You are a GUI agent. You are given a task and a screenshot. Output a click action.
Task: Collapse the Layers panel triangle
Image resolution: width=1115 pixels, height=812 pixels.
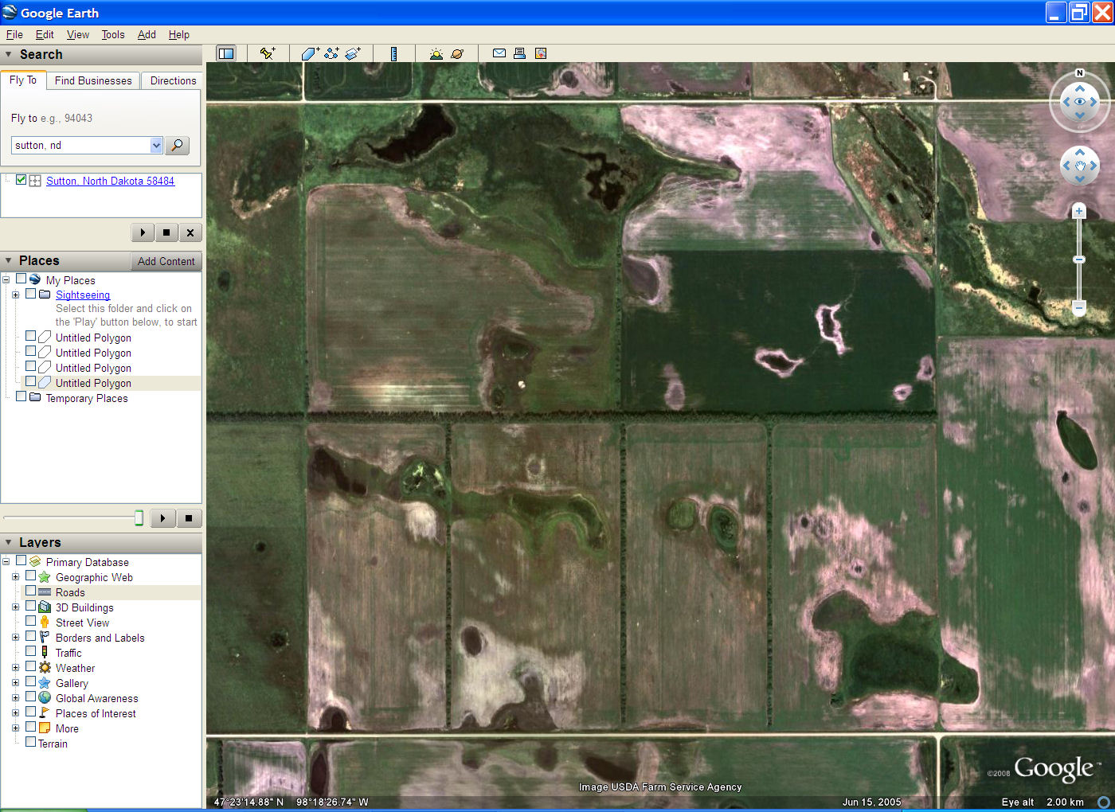9,542
